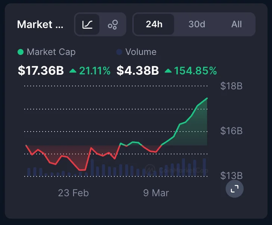Click the $17.36B market cap value

tap(41, 71)
